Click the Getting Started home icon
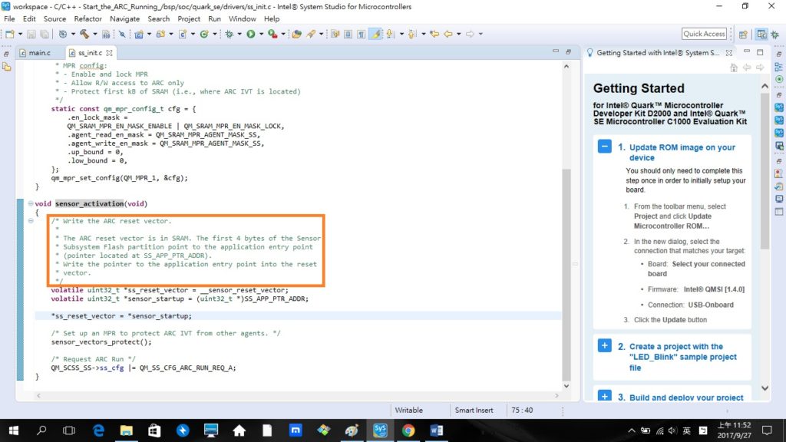This screenshot has height=442, width=786. coord(734,68)
